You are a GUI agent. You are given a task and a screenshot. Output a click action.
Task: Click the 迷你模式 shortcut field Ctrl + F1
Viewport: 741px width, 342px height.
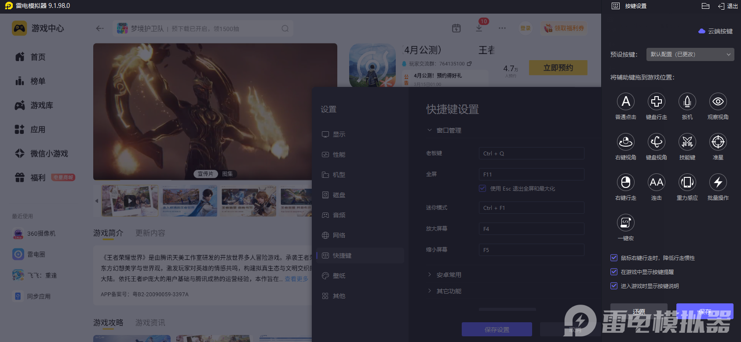531,208
